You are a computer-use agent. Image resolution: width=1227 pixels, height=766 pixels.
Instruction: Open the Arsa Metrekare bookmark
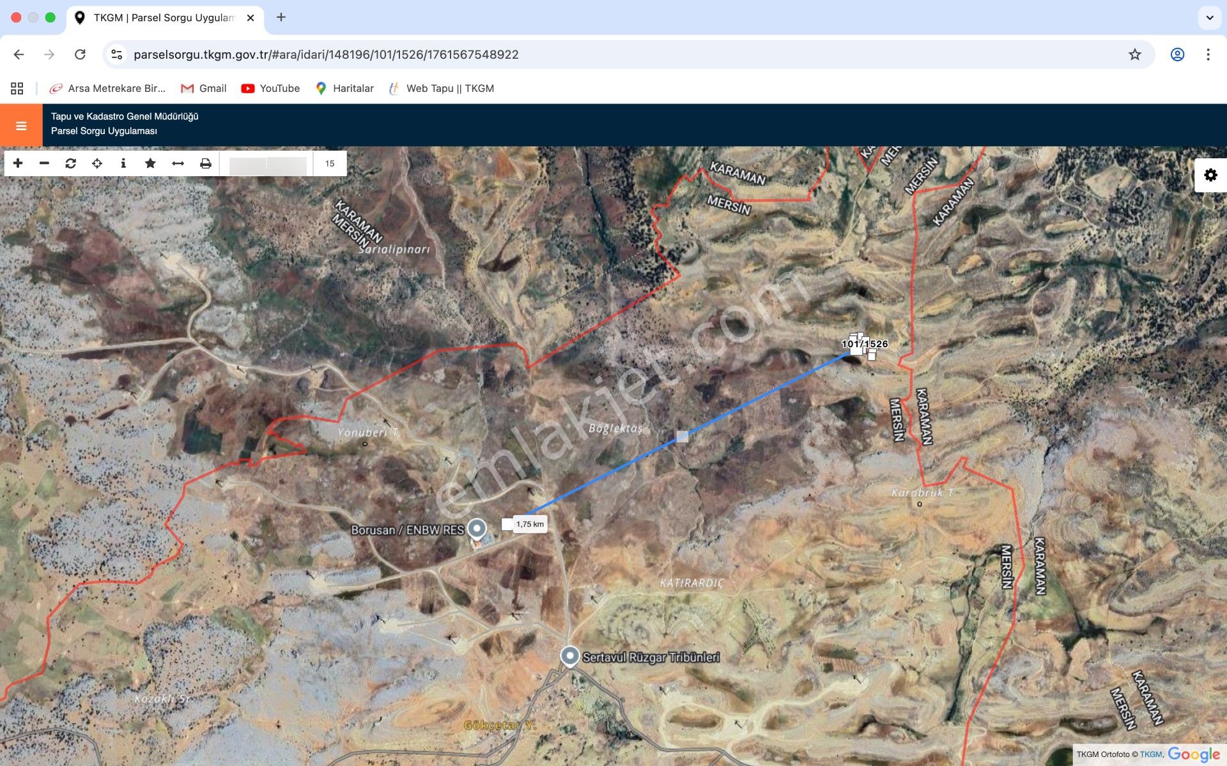tap(107, 89)
